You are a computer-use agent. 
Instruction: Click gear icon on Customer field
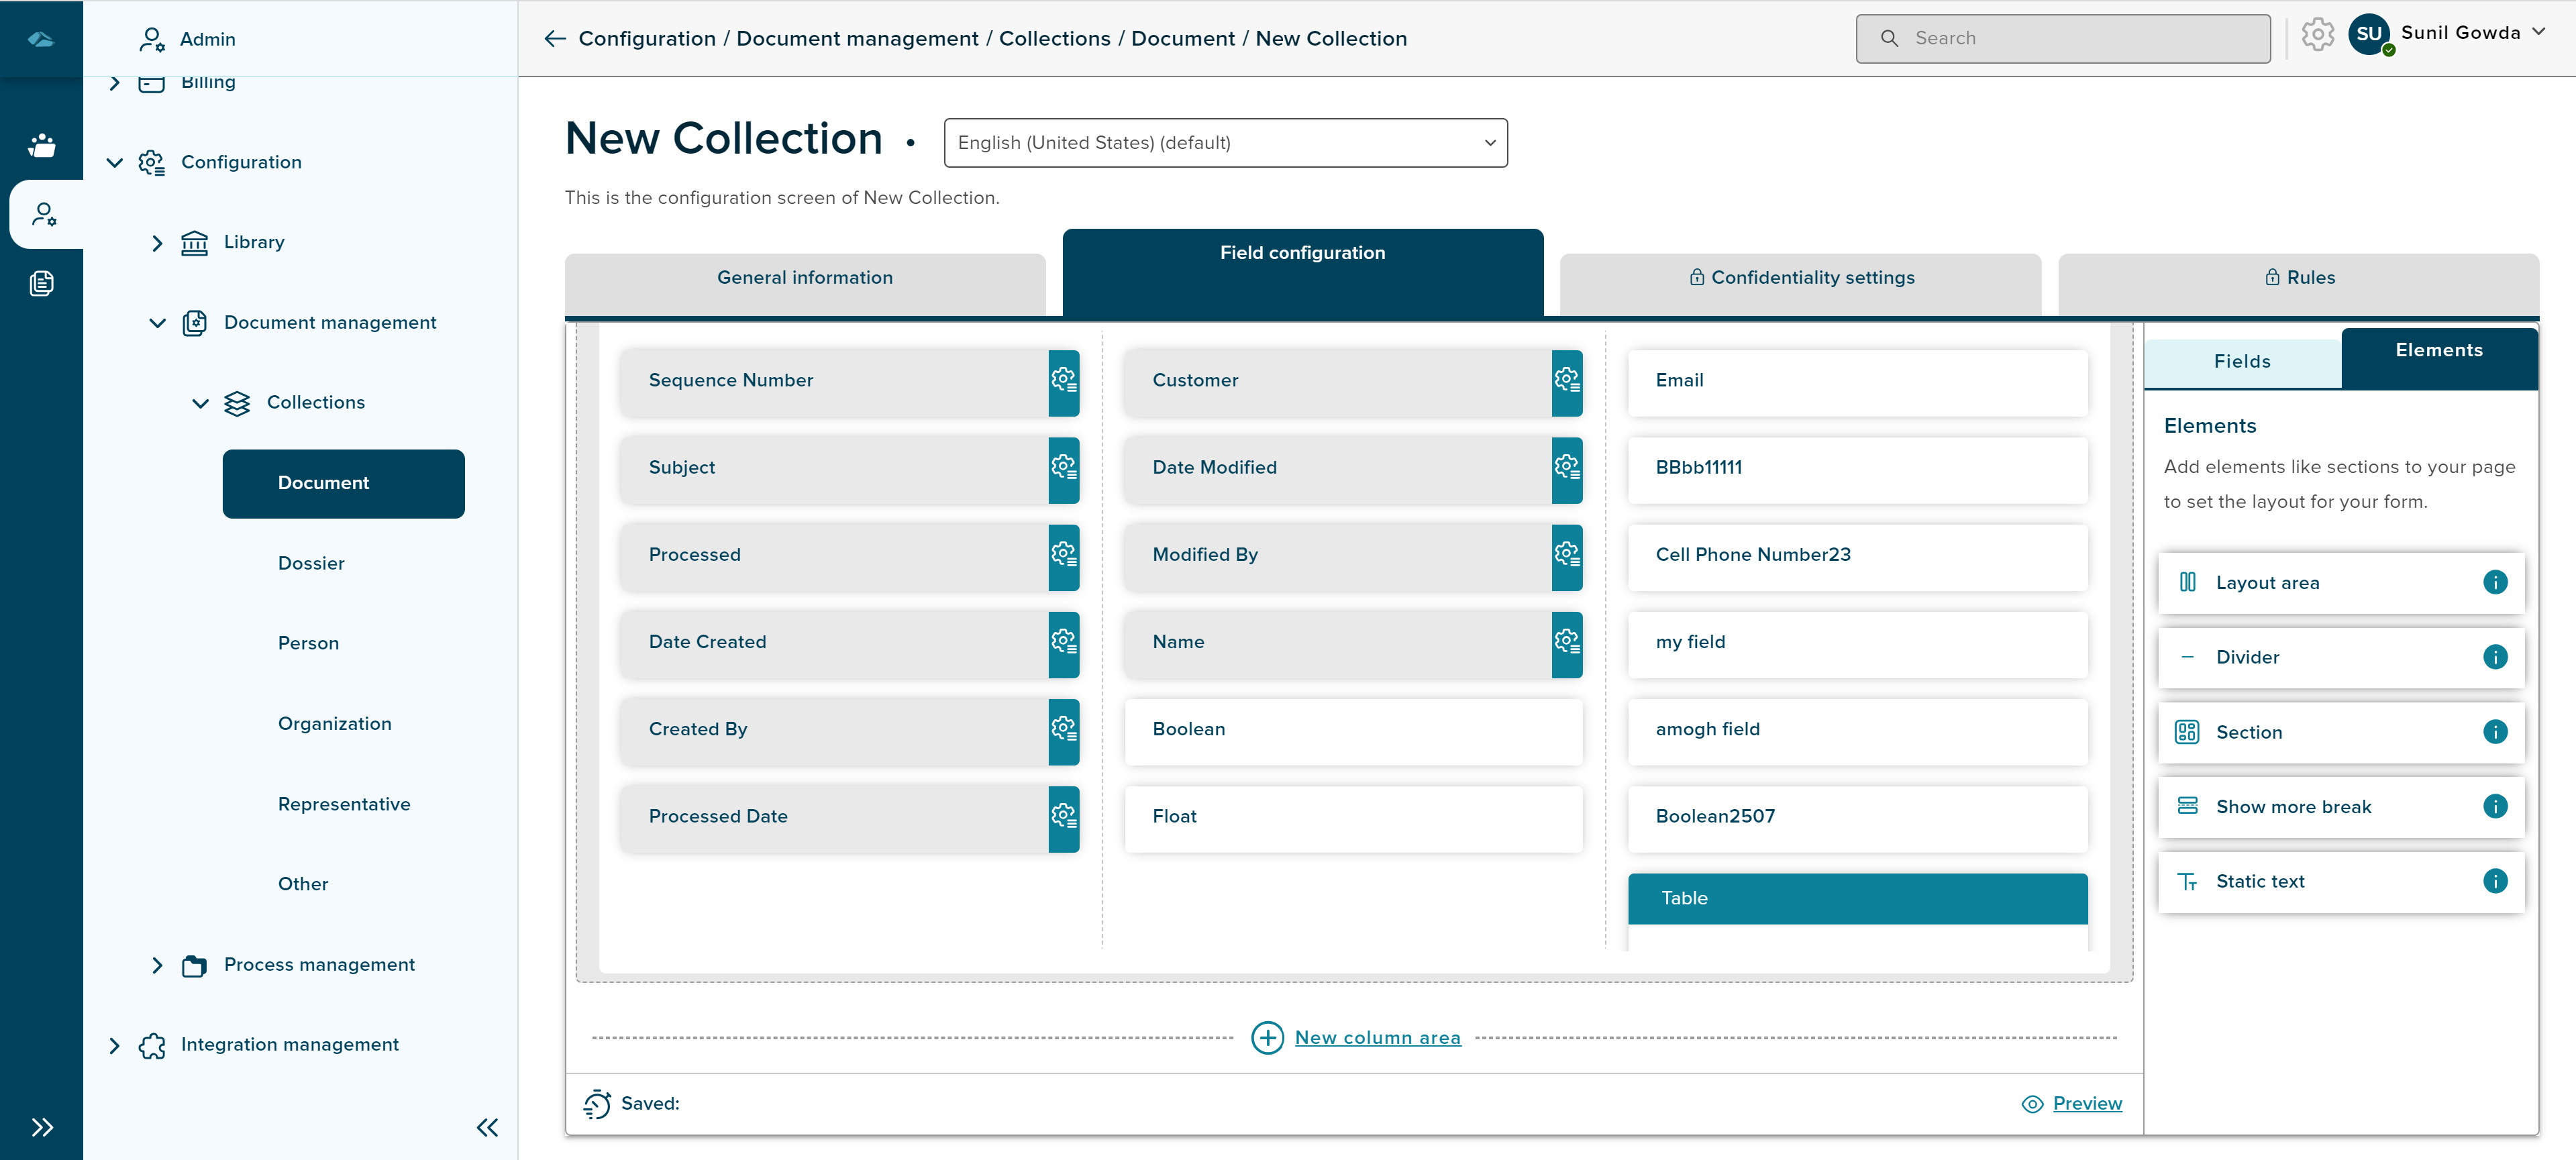1566,381
